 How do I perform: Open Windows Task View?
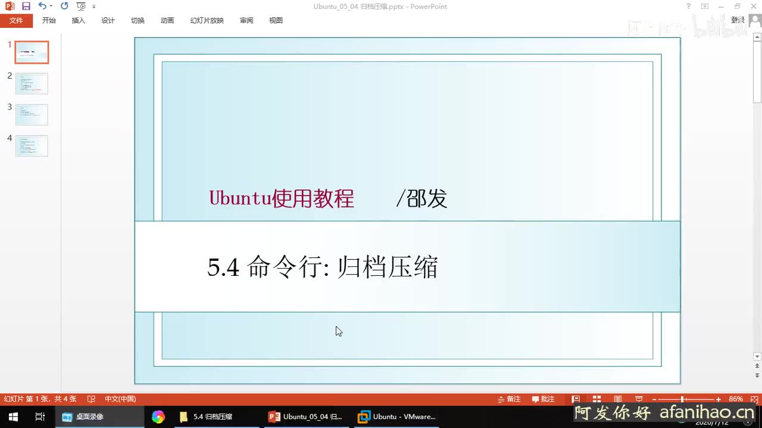point(40,417)
